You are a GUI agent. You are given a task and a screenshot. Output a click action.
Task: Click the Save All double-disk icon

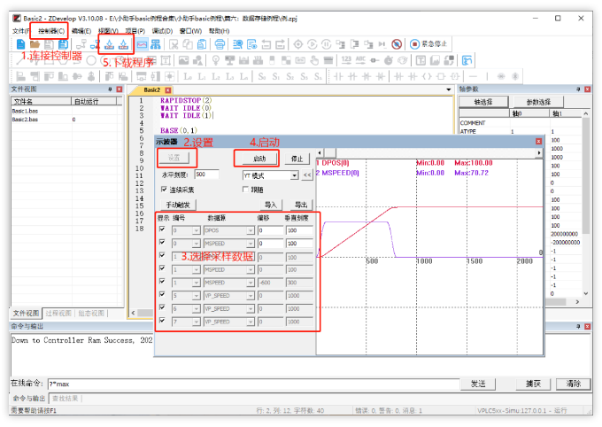[63, 44]
